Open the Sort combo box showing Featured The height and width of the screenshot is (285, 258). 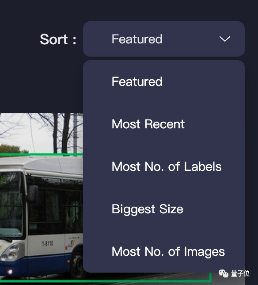164,39
